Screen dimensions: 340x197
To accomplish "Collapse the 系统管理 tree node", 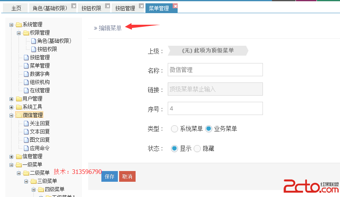I will coord(11,25).
